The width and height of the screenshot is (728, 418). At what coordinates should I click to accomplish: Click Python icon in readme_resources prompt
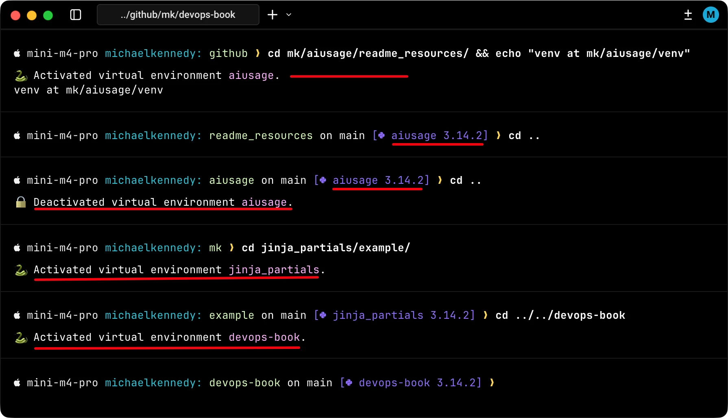click(x=381, y=135)
